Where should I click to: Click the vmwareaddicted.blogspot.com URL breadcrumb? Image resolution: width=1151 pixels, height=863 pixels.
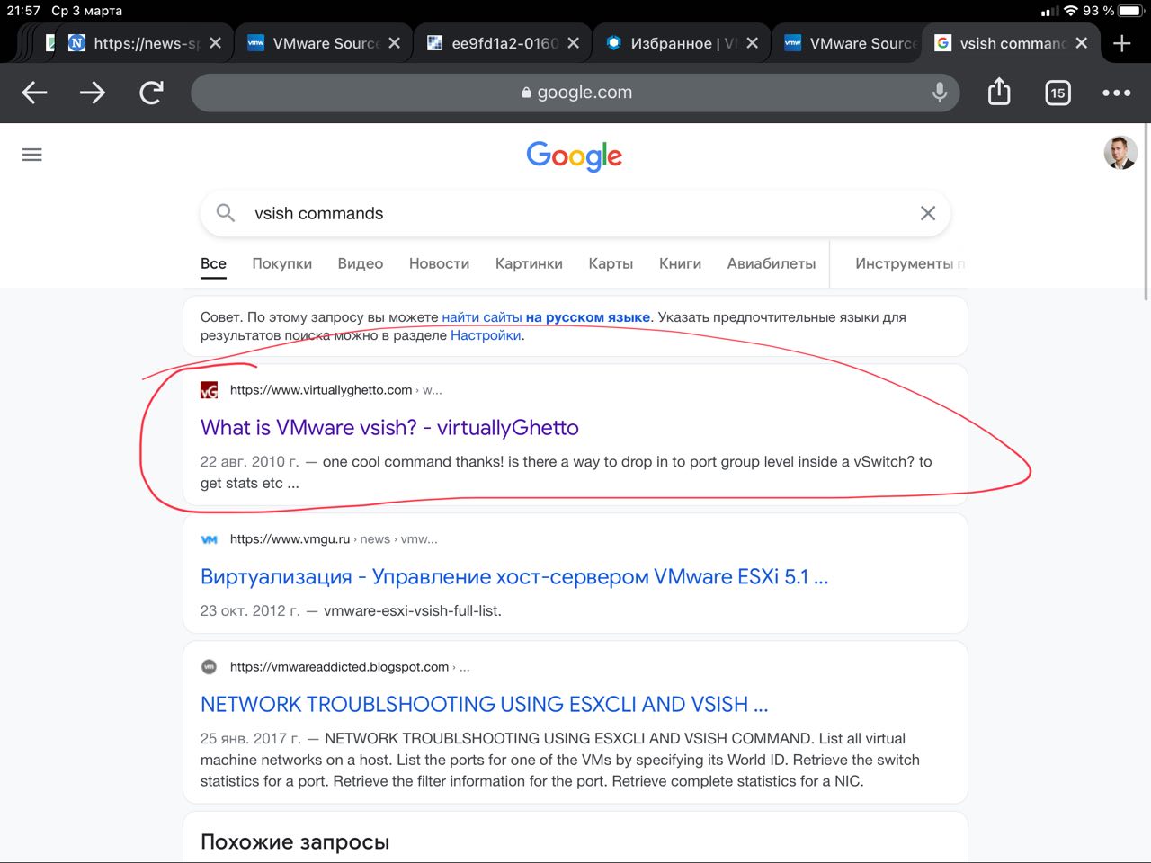pos(350,667)
